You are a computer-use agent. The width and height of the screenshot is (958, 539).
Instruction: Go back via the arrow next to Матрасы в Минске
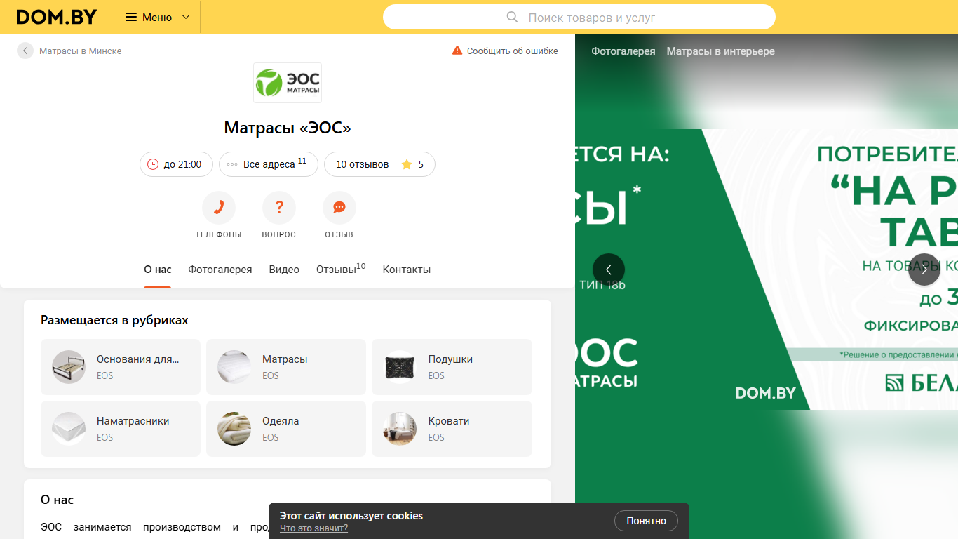tap(25, 51)
